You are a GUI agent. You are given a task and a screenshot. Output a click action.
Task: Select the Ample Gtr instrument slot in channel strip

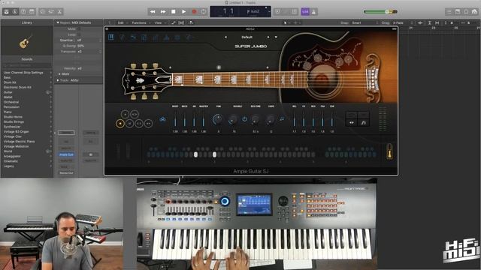tap(66, 154)
